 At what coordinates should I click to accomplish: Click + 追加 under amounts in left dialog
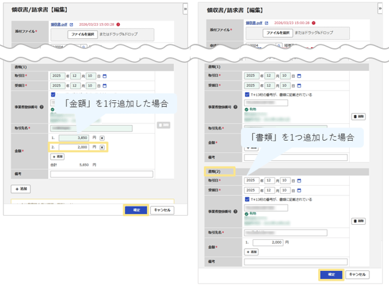[58, 157]
